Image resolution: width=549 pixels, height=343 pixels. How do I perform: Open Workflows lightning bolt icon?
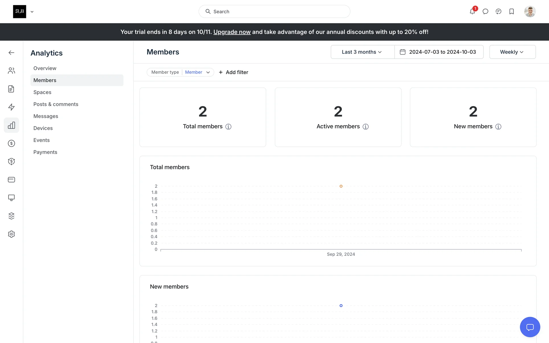[11, 107]
